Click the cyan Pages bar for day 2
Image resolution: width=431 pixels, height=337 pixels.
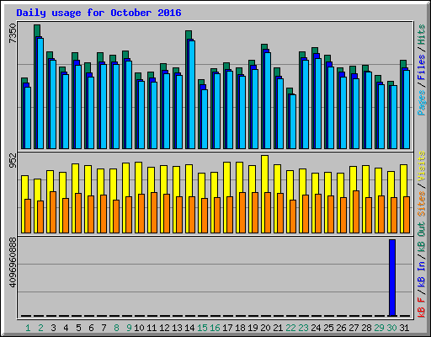(40, 94)
